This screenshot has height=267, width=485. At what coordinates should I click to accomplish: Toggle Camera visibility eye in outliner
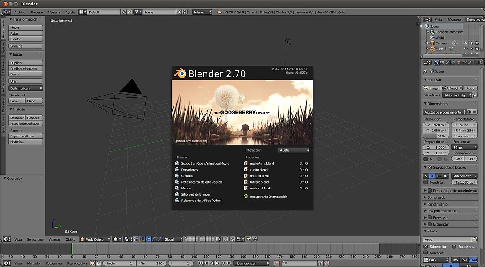[x=466, y=43]
